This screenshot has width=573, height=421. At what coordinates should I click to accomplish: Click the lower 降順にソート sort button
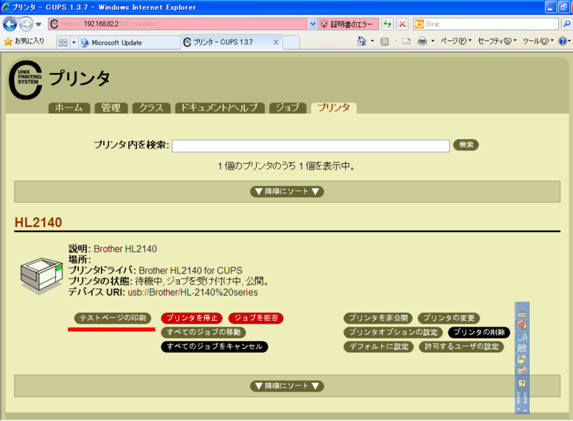tap(287, 386)
